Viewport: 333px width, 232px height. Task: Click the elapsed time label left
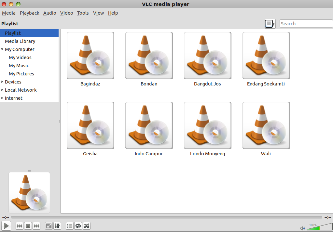[6, 217]
